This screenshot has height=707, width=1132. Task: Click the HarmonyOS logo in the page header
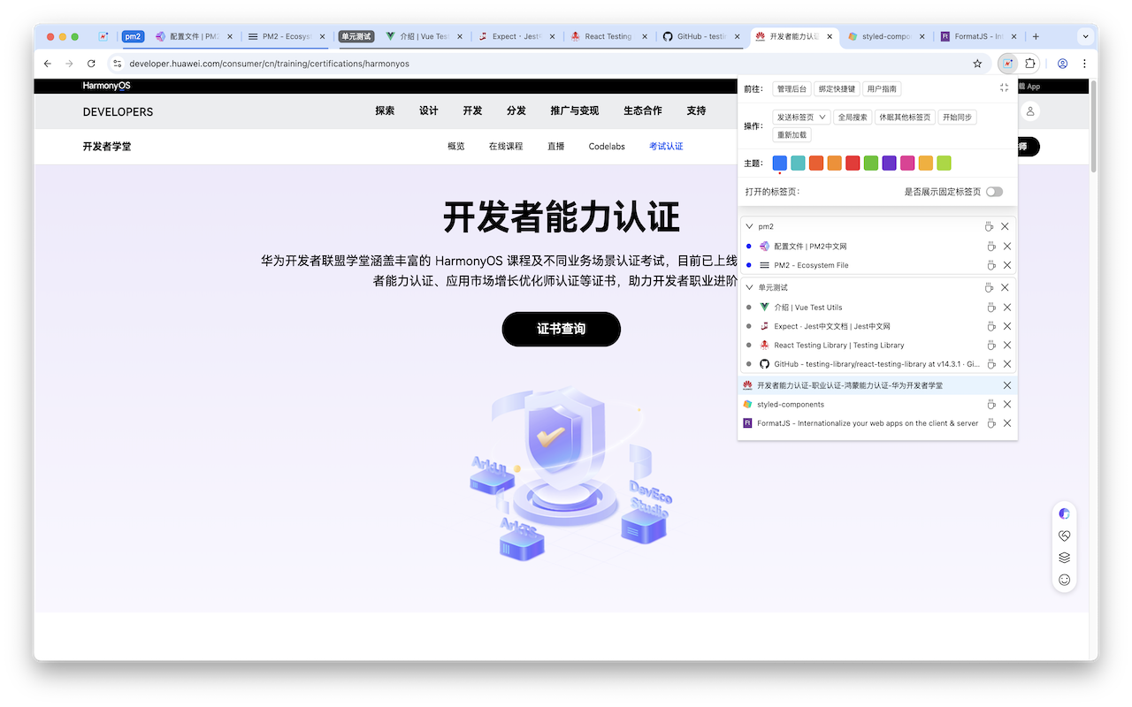point(106,86)
